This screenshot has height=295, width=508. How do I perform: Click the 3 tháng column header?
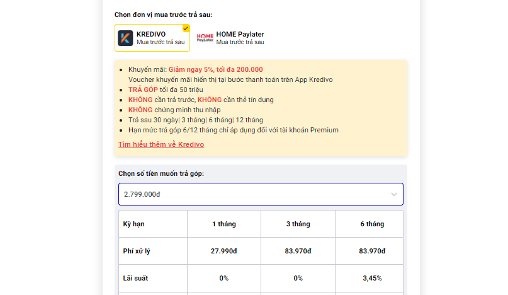pyautogui.click(x=298, y=224)
